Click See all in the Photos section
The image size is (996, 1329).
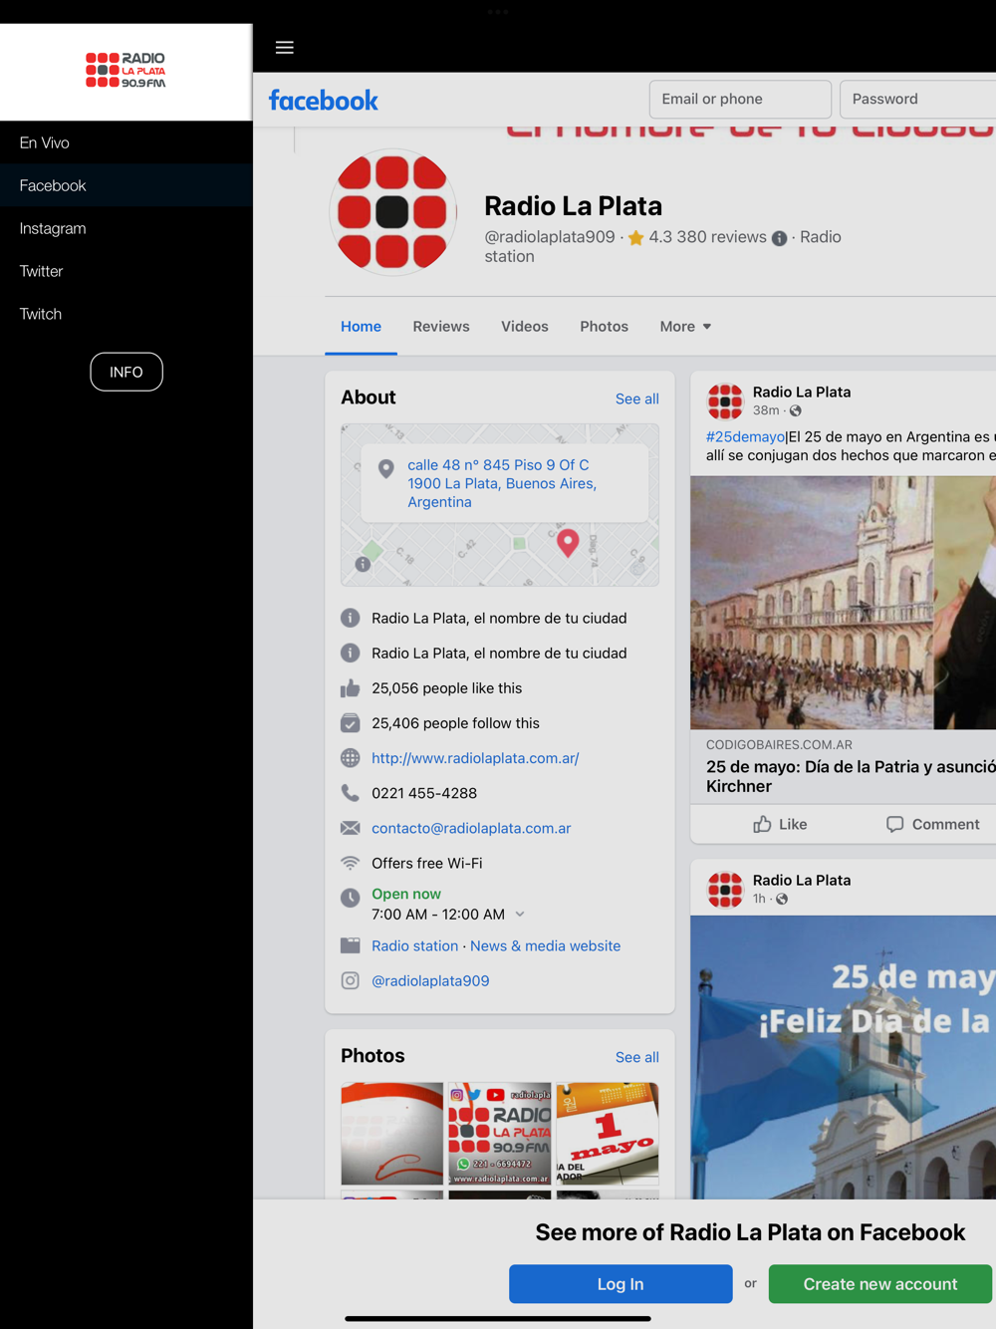tap(637, 1057)
